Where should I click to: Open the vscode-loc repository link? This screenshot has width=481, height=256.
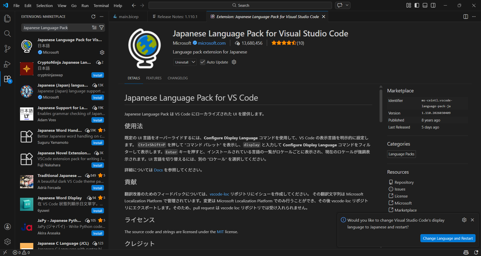pos(219,194)
